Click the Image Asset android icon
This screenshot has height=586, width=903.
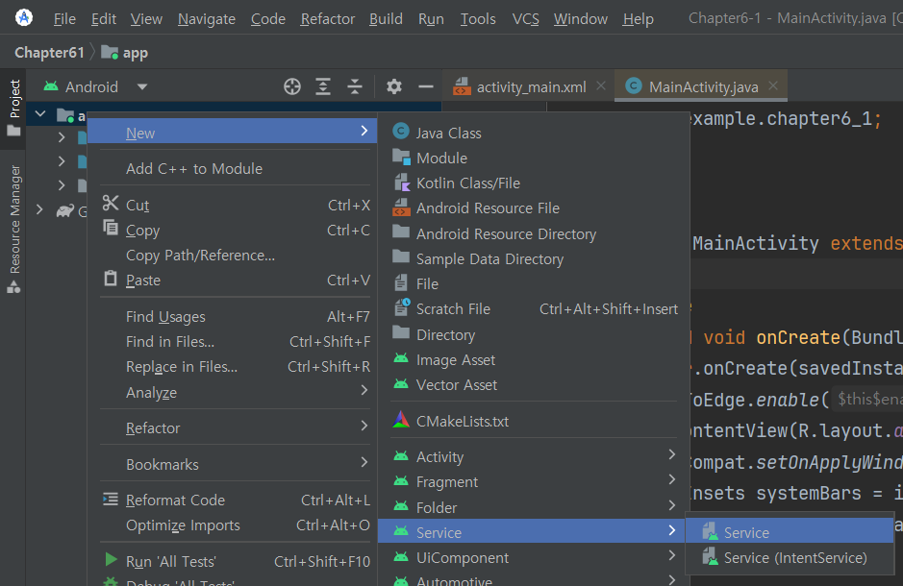[x=401, y=359]
